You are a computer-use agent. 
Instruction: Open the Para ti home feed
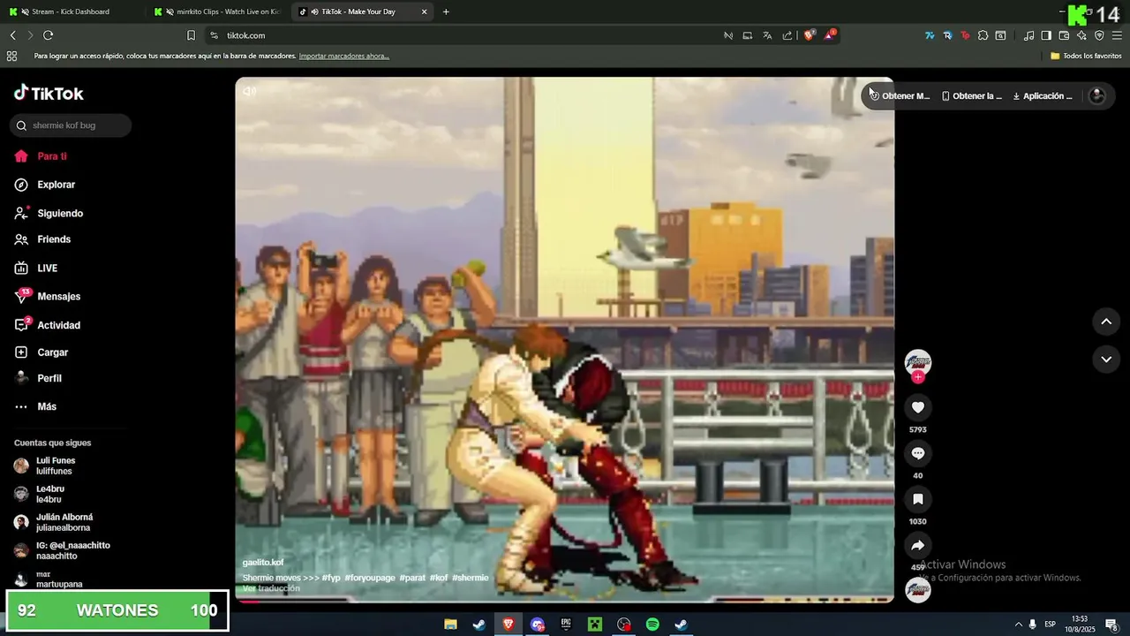[41, 156]
